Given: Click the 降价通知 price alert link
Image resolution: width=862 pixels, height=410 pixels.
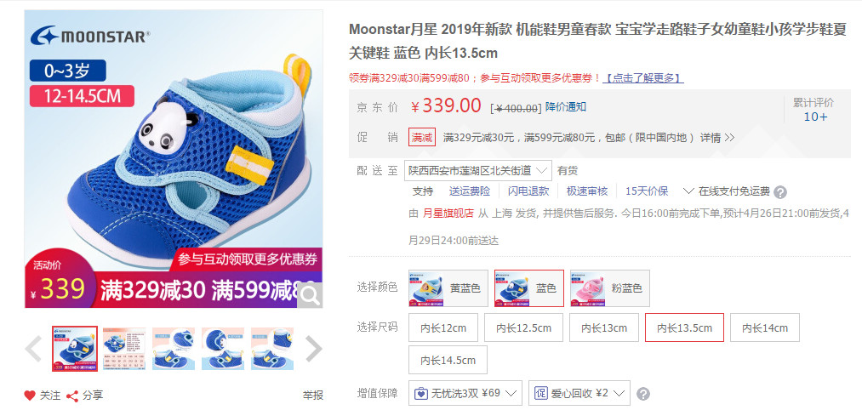Looking at the screenshot, I should (x=566, y=107).
